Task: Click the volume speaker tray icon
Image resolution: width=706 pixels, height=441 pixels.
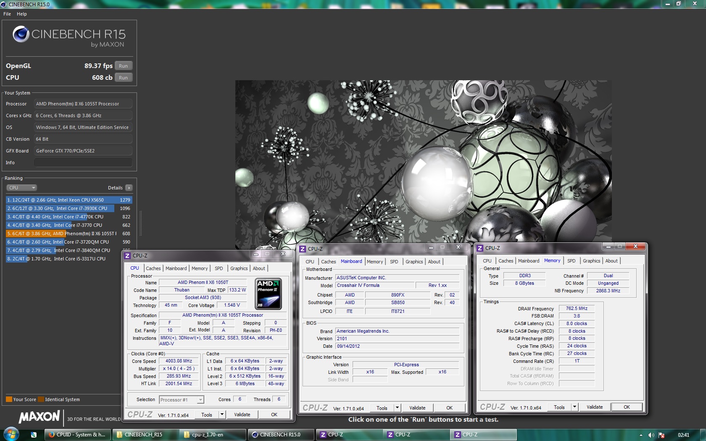Action: tap(651, 435)
